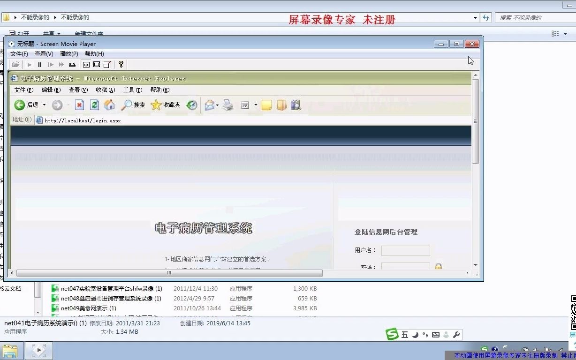Image resolution: width=576 pixels, height=360 pixels.
Task: Expand the Back button history dropdown
Action: (x=45, y=105)
